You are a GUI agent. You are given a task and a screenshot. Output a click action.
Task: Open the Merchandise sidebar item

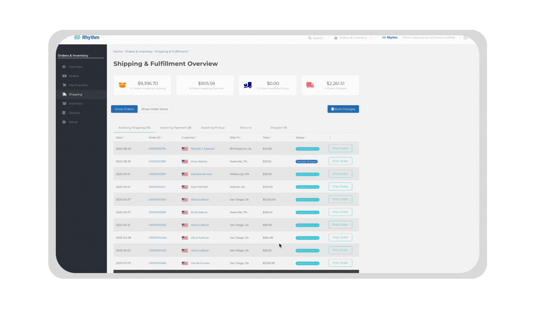pyautogui.click(x=81, y=85)
